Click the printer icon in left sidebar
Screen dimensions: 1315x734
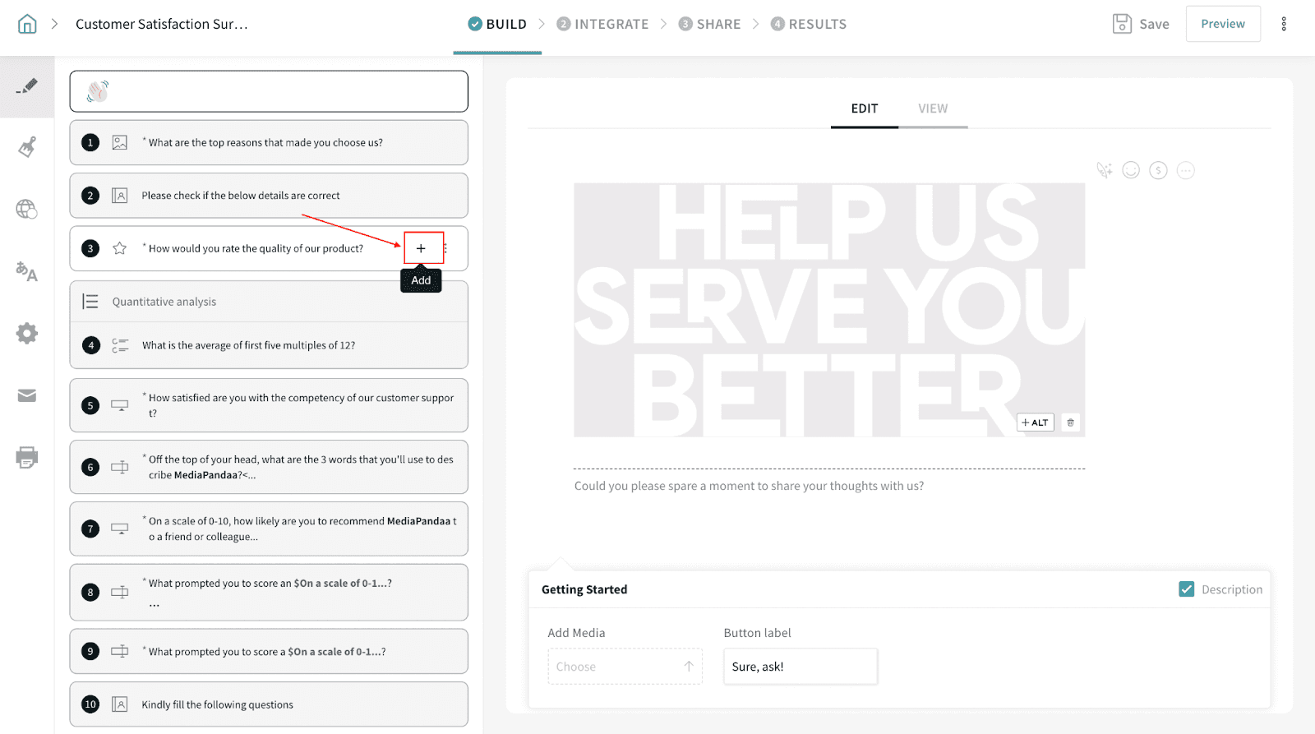[x=27, y=457]
